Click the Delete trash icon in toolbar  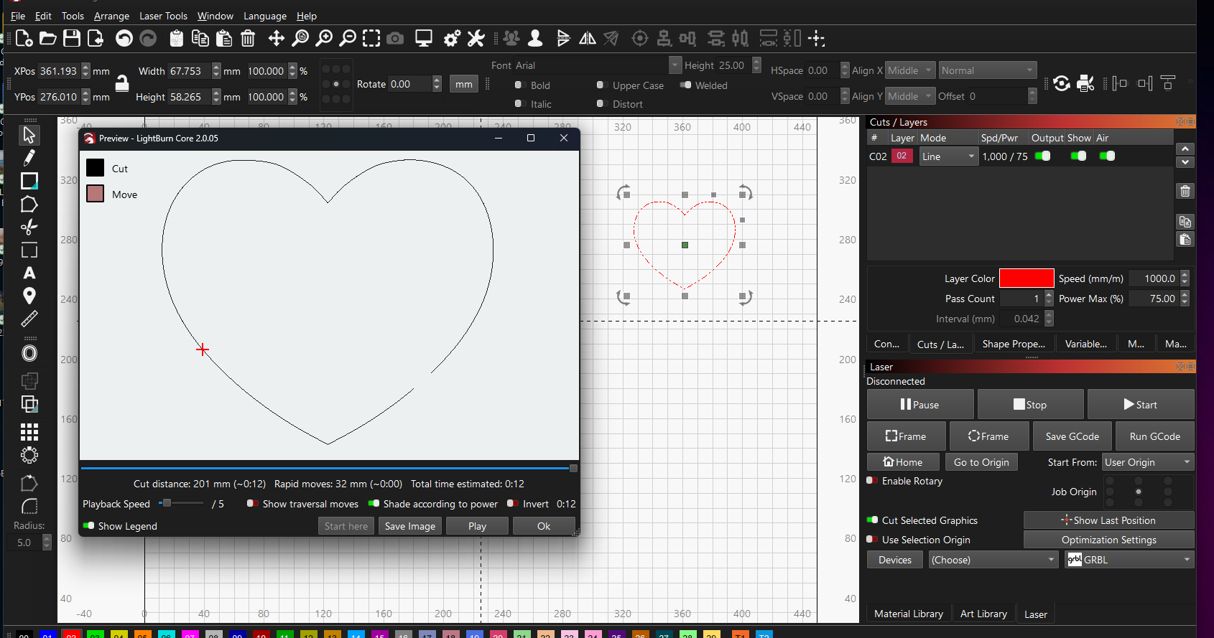(x=248, y=39)
